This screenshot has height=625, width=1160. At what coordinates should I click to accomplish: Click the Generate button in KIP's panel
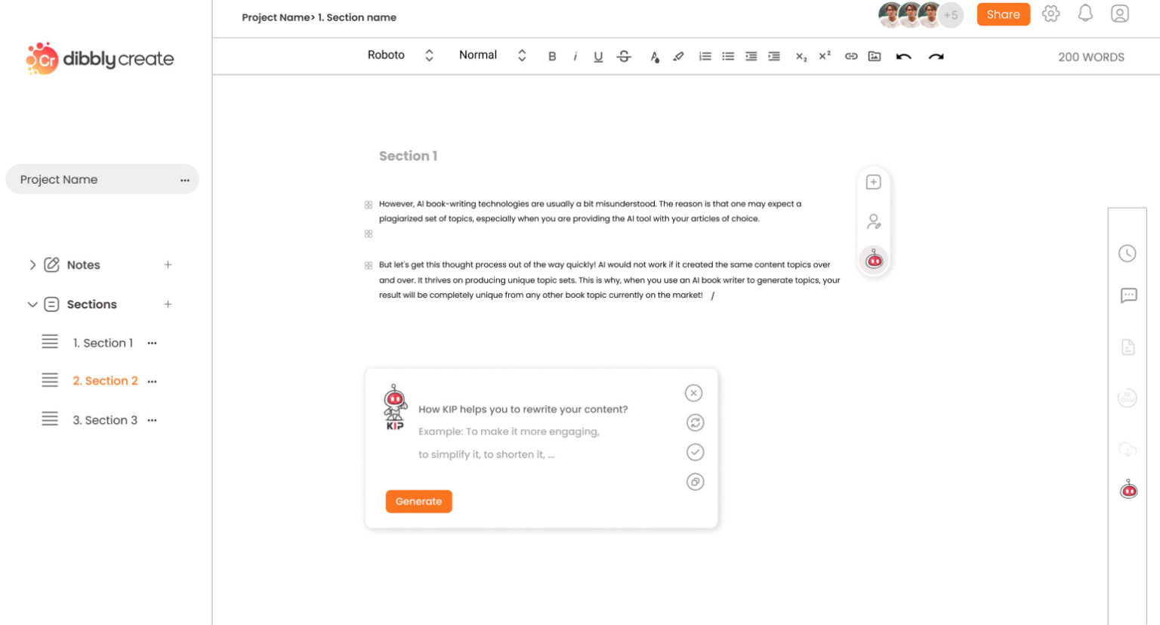point(419,501)
